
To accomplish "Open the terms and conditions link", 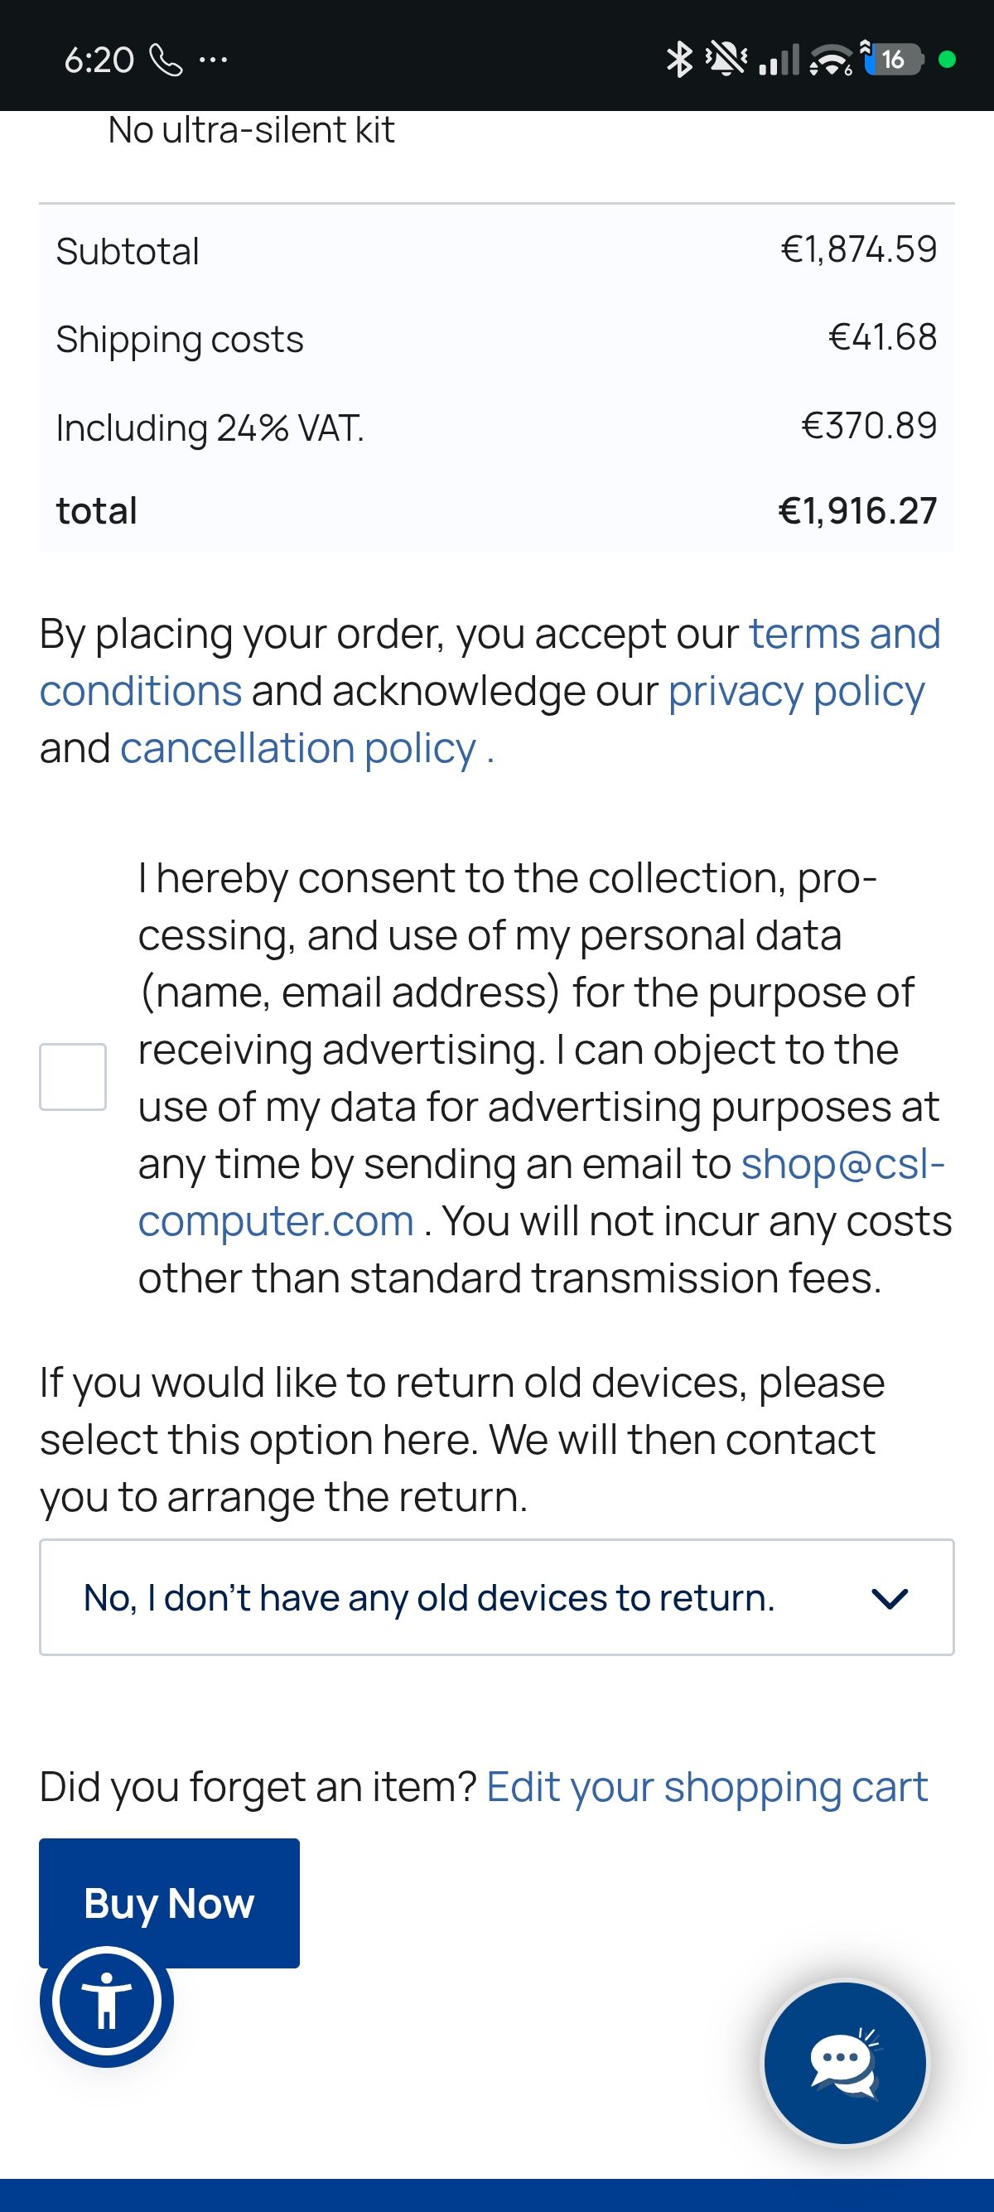I will click(490, 662).
